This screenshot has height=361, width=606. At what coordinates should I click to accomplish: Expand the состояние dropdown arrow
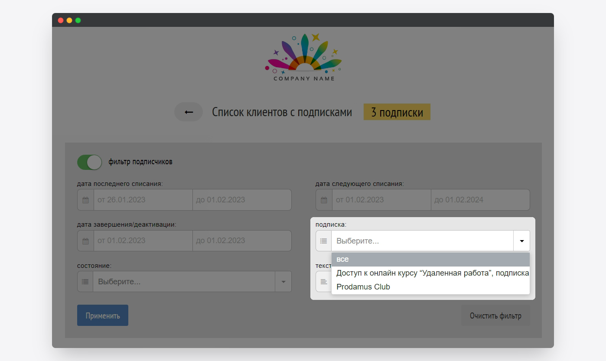point(283,282)
